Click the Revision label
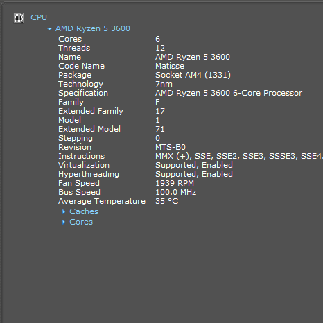 75,147
